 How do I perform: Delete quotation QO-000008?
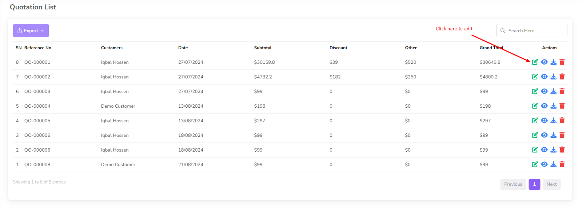tap(562, 164)
